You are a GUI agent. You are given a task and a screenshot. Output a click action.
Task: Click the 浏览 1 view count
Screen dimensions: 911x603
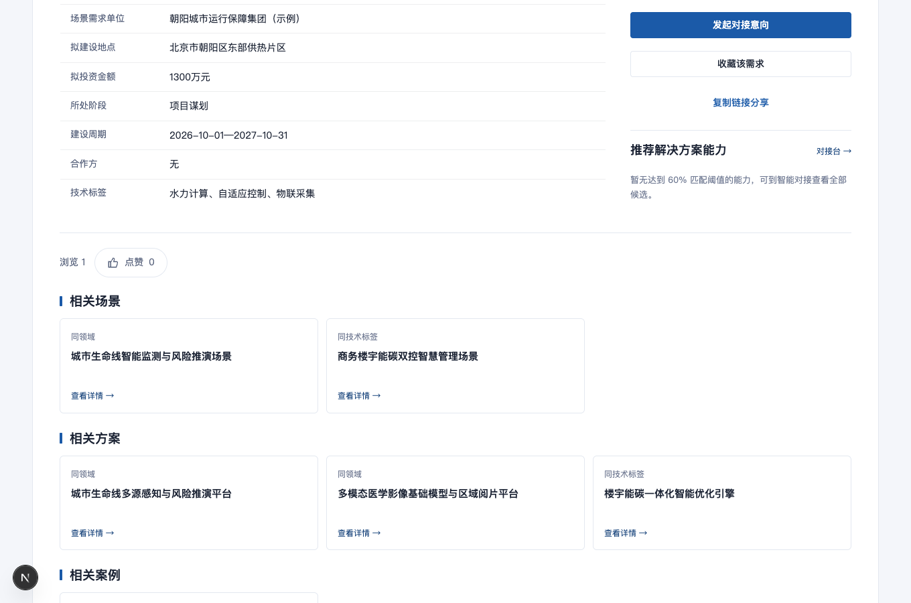[x=72, y=262]
